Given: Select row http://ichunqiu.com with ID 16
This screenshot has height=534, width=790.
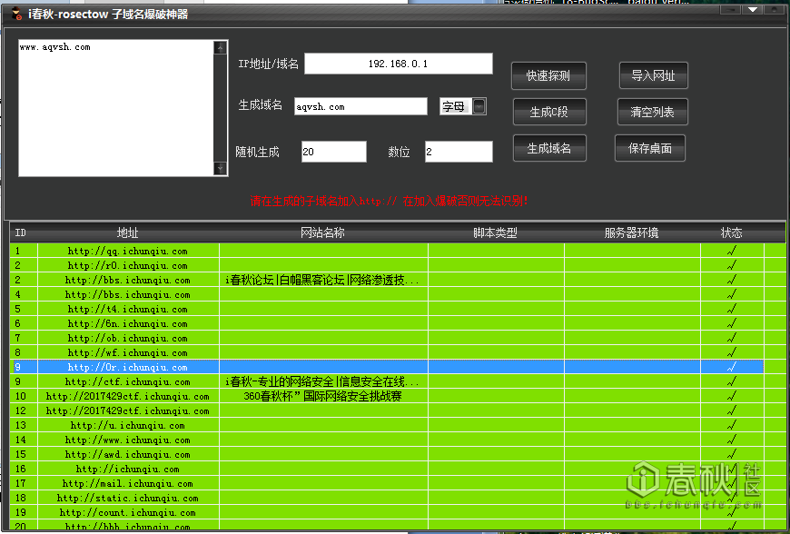Looking at the screenshot, I should point(387,469).
